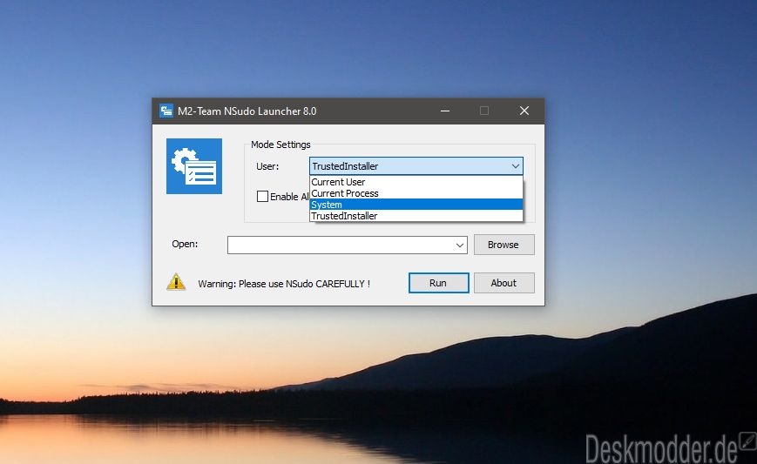
Task: Click the yellow warning triangle icon
Action: tap(176, 282)
